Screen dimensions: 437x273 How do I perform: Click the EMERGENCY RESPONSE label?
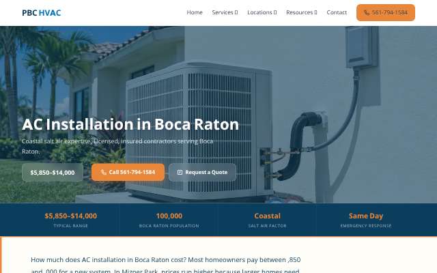pyautogui.click(x=366, y=226)
